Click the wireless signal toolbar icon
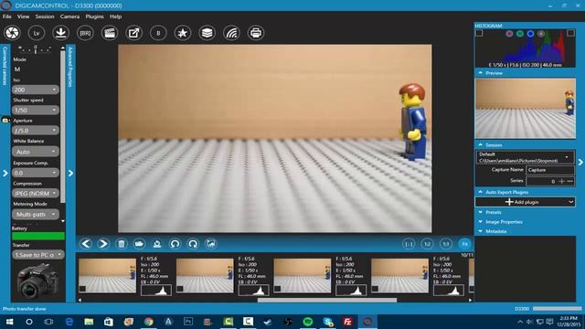Viewport: 585px width, 329px height. click(x=231, y=33)
